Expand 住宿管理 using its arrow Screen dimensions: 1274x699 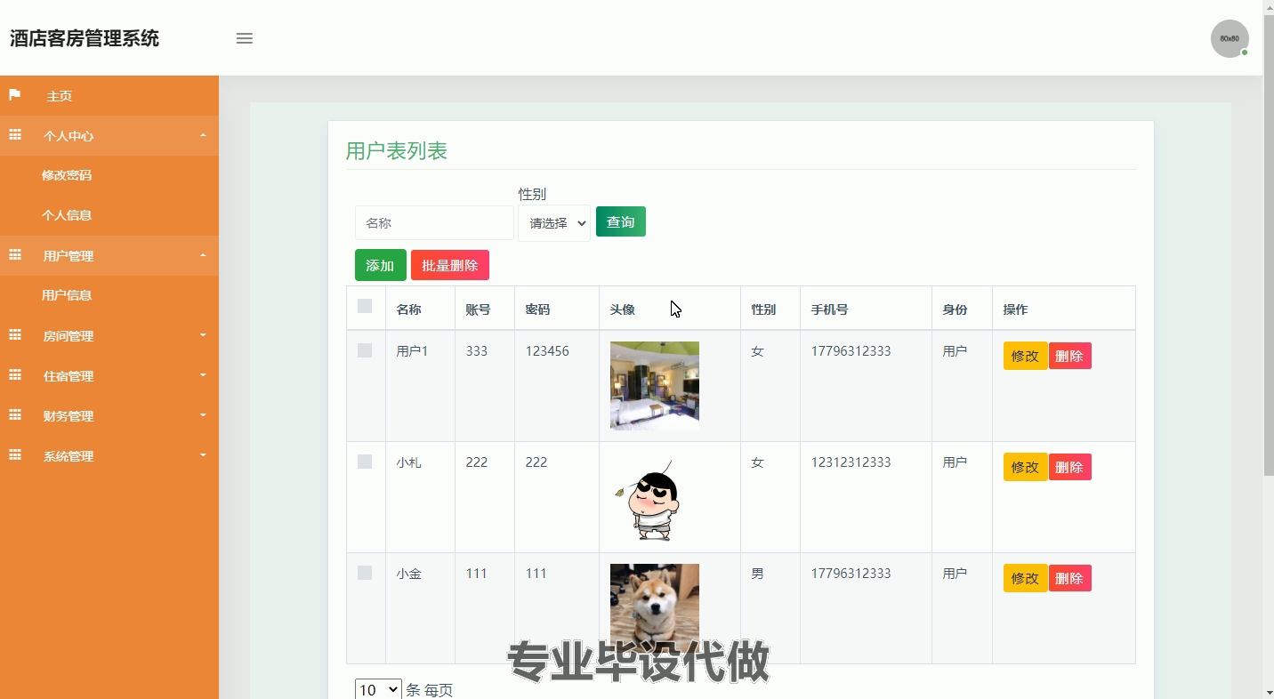pos(203,375)
